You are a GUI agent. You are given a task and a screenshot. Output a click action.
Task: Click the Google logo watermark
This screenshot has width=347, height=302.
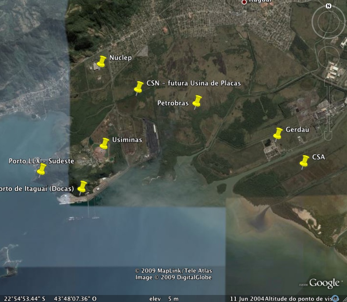324,283
